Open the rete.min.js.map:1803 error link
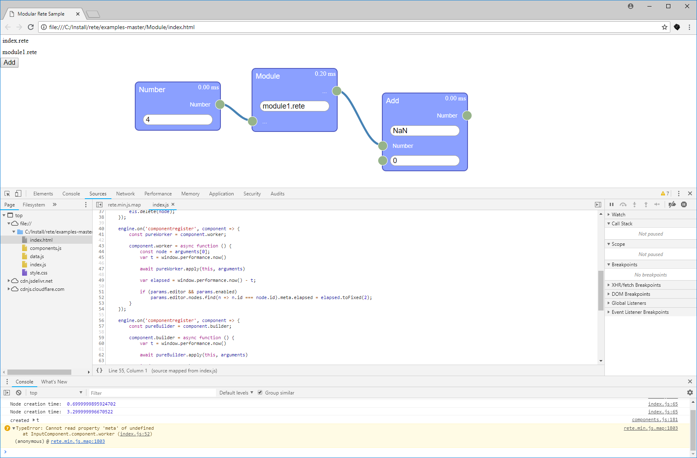Image resolution: width=697 pixels, height=458 pixels. coord(651,428)
